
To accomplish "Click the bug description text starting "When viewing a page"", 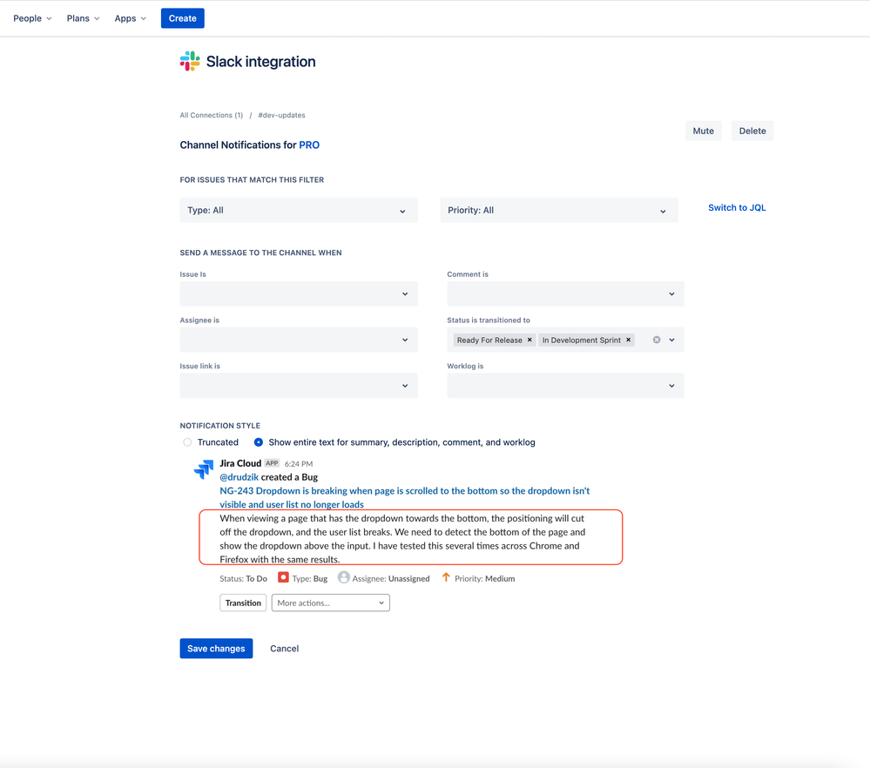I will click(x=402, y=539).
